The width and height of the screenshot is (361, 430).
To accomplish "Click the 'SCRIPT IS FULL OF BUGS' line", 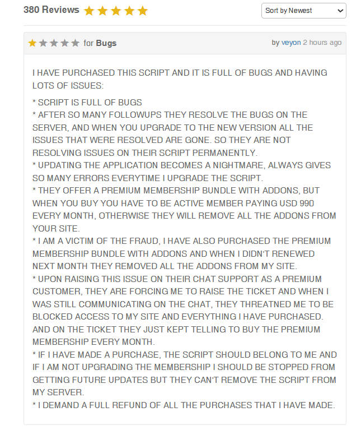I will click(87, 103).
